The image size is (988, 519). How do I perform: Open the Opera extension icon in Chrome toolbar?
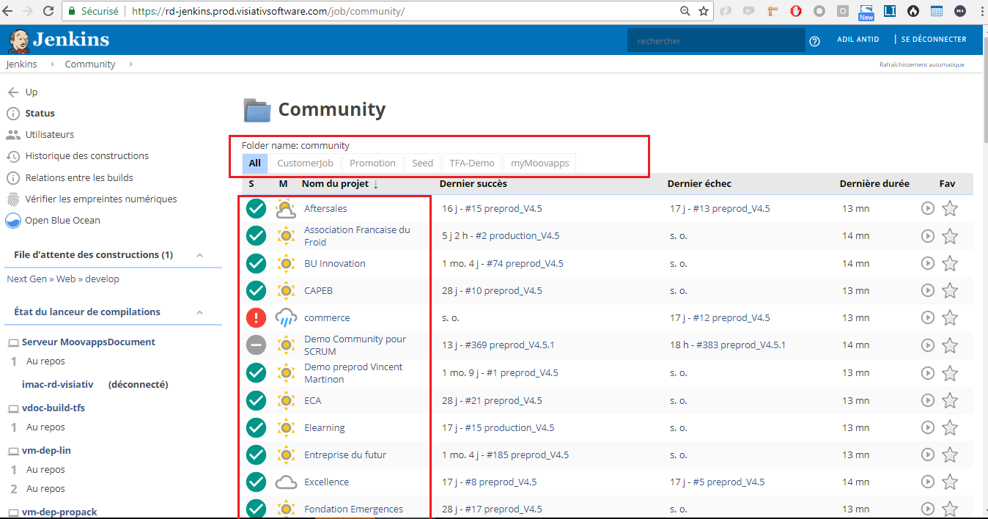(x=796, y=11)
